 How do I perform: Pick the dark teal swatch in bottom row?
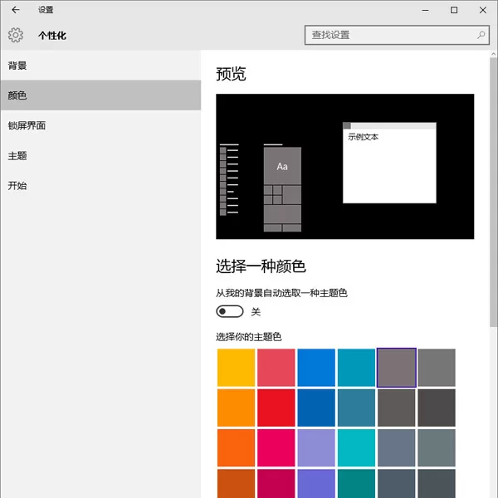pyautogui.click(x=356, y=483)
